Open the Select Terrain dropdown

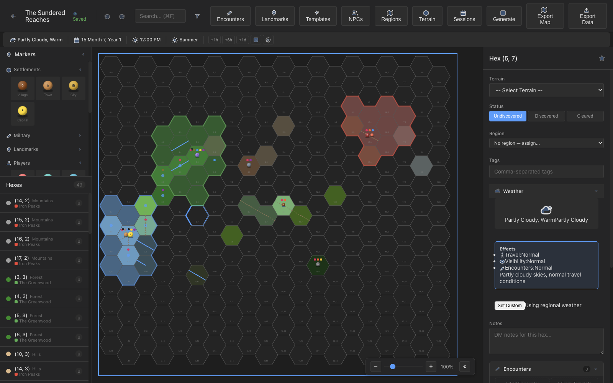coord(546,90)
